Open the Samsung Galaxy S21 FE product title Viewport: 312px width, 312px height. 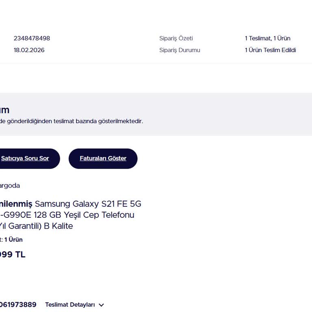point(88,204)
